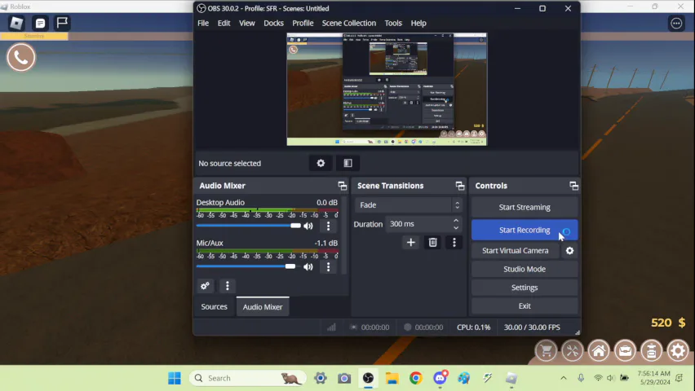This screenshot has width=695, height=391.
Task: Increase Duration with up arrow
Action: [x=456, y=220]
